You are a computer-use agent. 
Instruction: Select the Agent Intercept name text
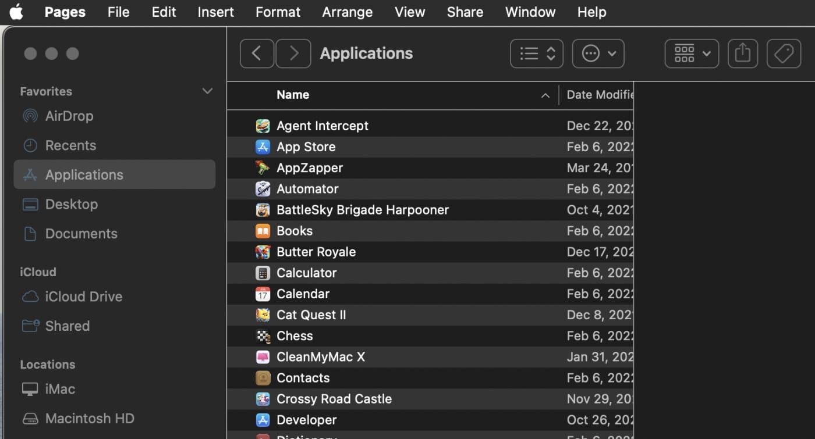[323, 126]
